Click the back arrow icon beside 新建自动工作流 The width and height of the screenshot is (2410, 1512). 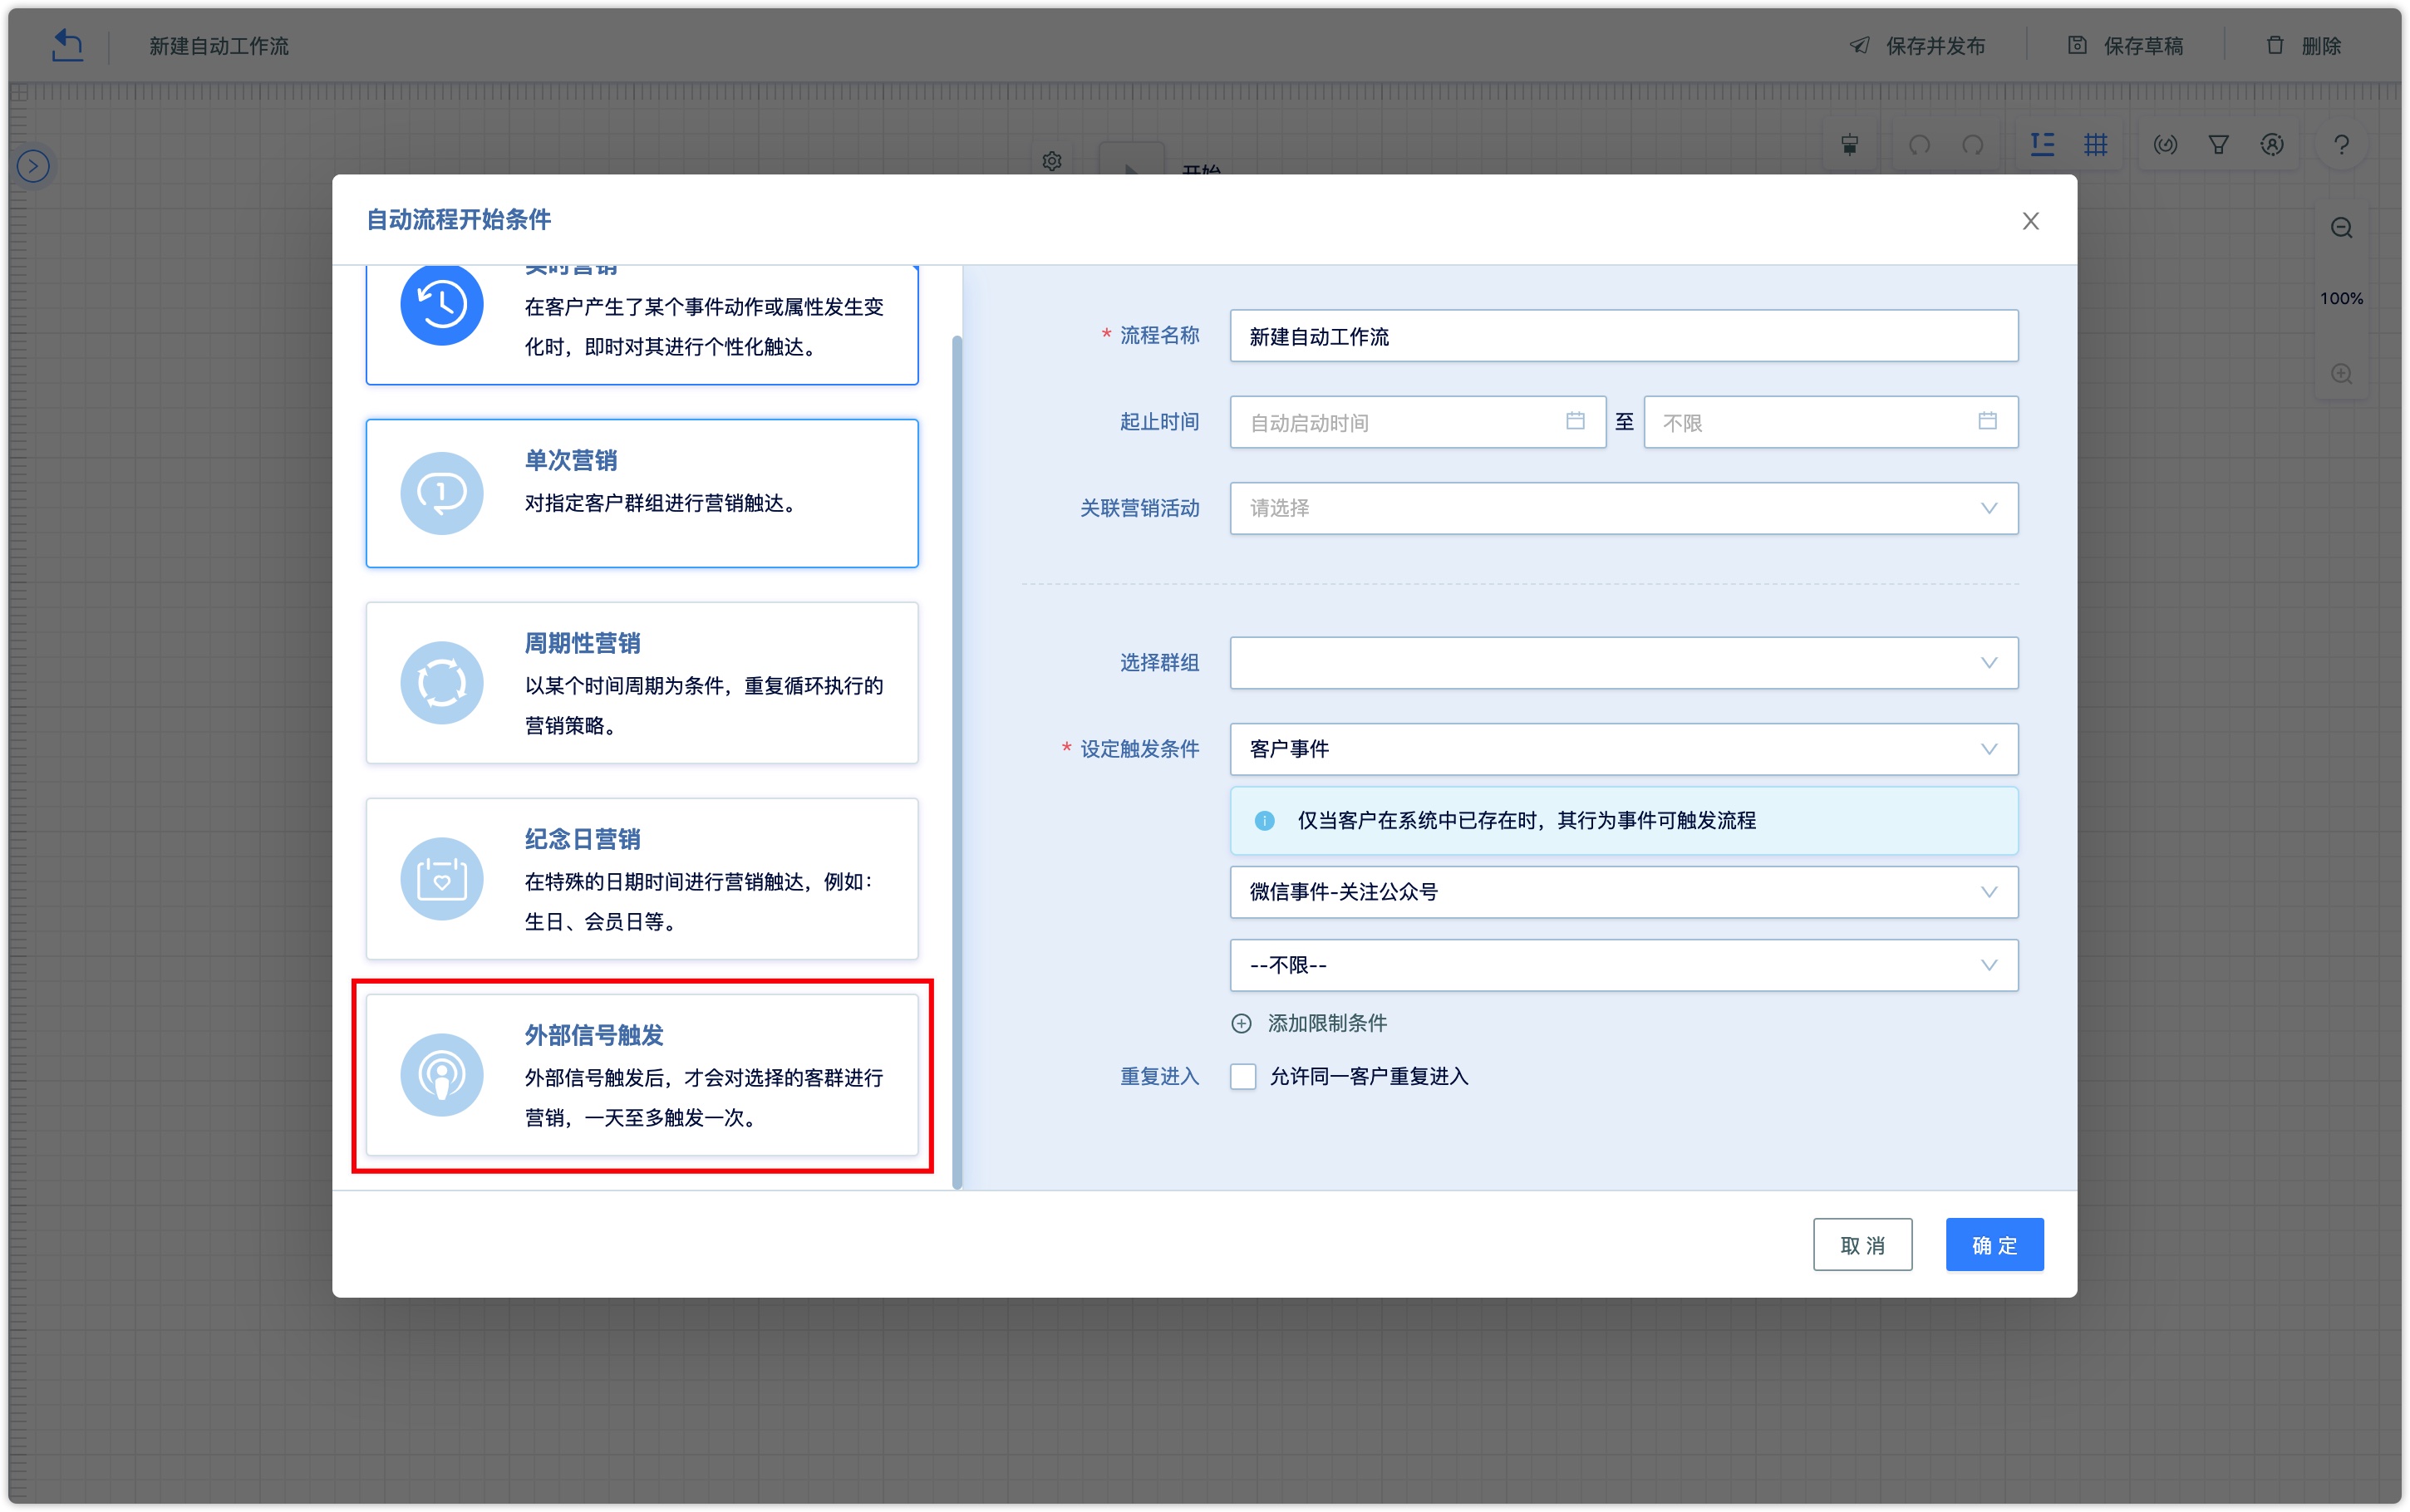(67, 45)
